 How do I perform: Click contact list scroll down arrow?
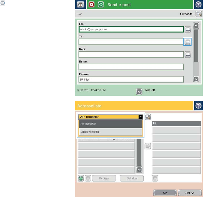pyautogui.click(x=139, y=170)
